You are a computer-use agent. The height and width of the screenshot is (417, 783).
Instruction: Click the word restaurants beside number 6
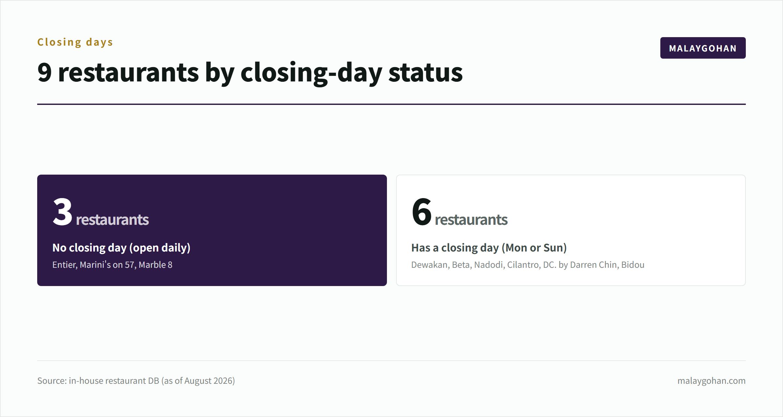pyautogui.click(x=471, y=220)
